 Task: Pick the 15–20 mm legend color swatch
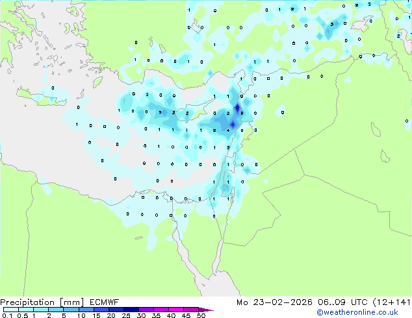click(x=101, y=310)
